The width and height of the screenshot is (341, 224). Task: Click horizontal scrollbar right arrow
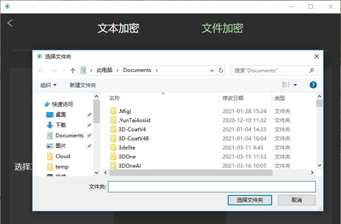[312, 173]
